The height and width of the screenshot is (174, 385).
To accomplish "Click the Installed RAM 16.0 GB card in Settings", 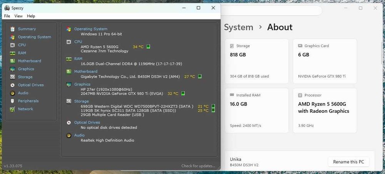I will pos(256,111).
